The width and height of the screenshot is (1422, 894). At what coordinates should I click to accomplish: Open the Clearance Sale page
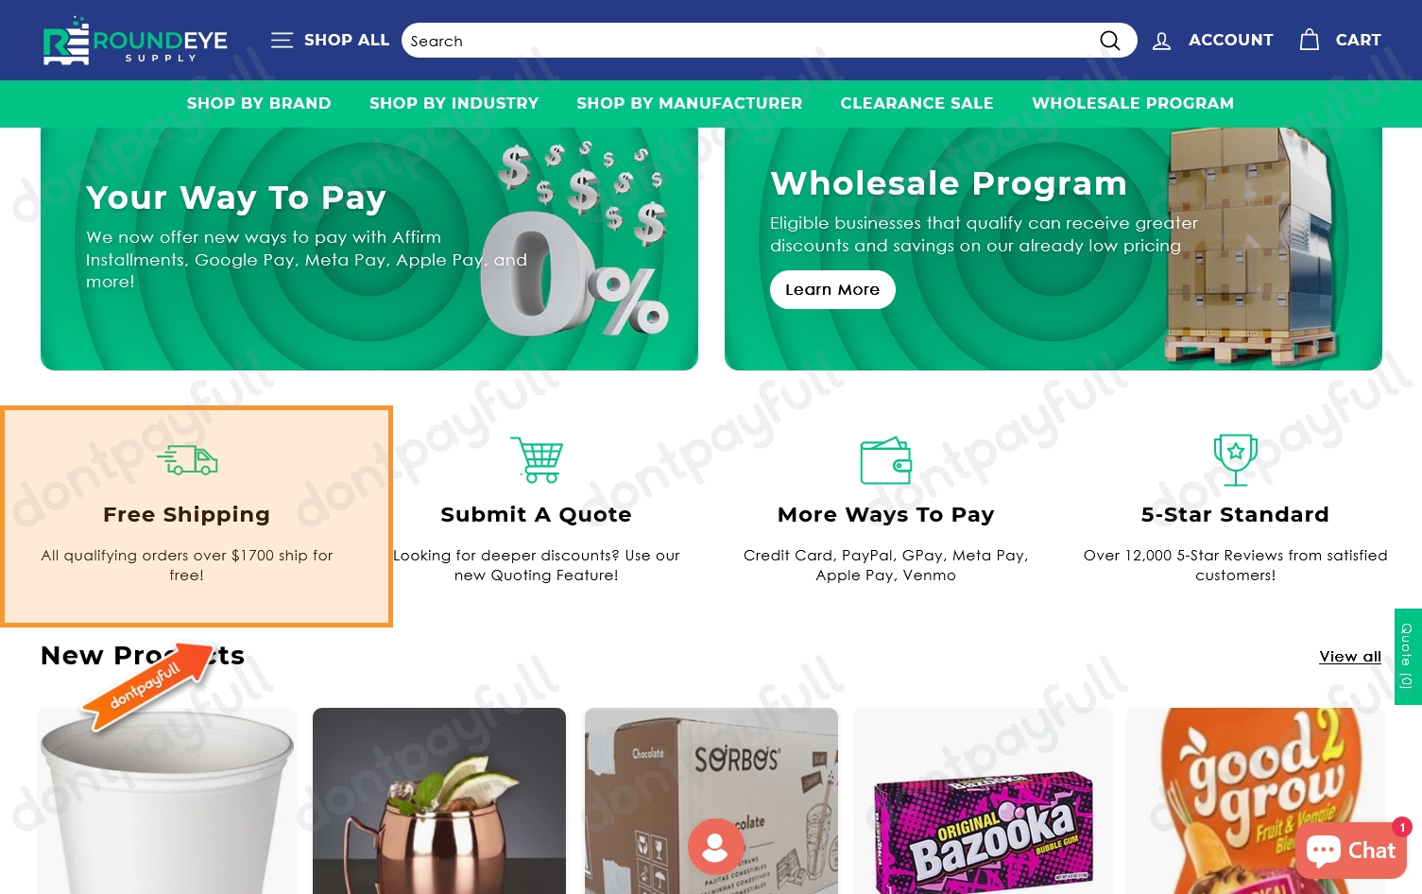pos(917,103)
